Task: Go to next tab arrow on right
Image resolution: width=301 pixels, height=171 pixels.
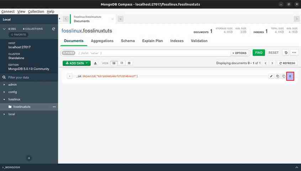Action: [297, 19]
